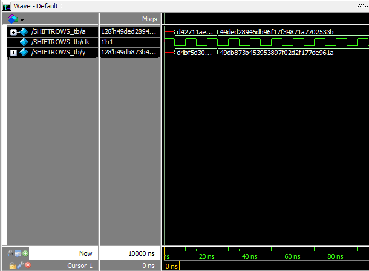Expand the /SHIFTROWS_tb/a bus signal
The height and width of the screenshot is (271, 369).
click(13, 32)
